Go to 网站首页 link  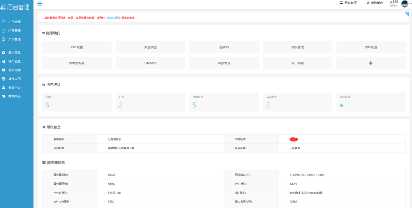click(x=351, y=3)
